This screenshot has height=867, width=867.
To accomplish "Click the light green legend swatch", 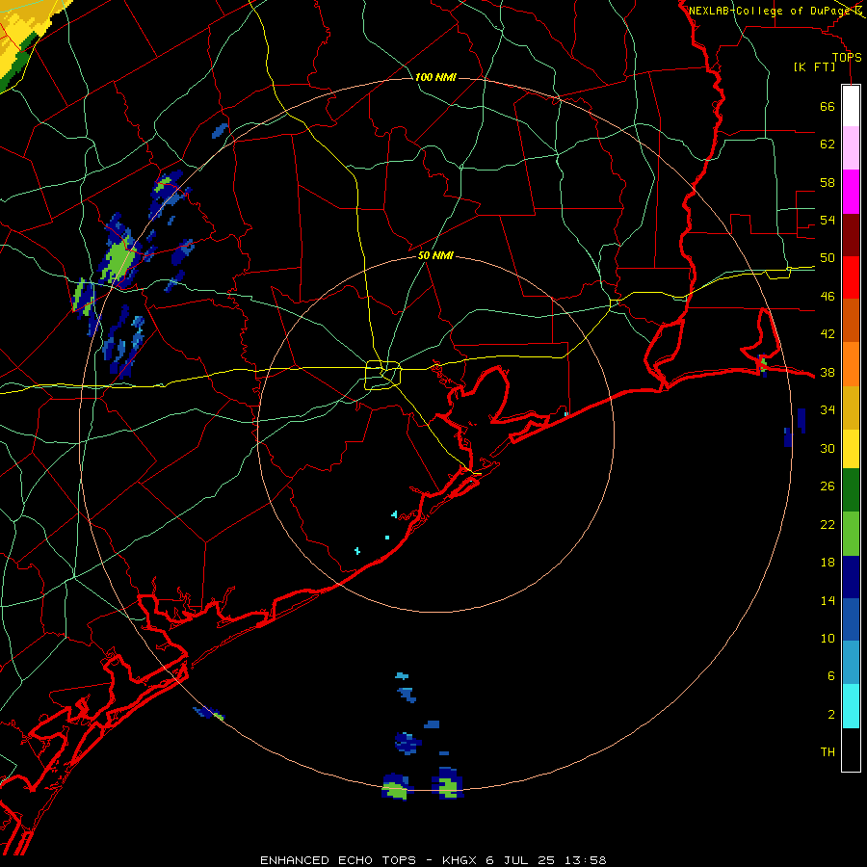I will pos(851,534).
